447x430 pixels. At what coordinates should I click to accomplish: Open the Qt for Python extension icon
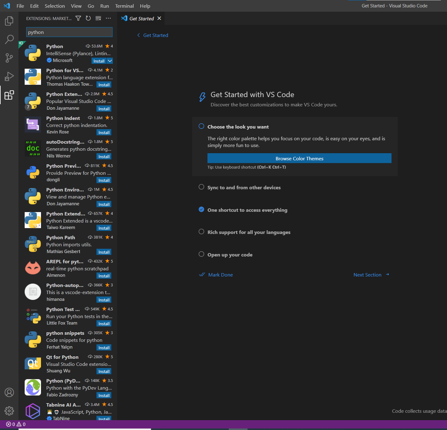pos(33,363)
